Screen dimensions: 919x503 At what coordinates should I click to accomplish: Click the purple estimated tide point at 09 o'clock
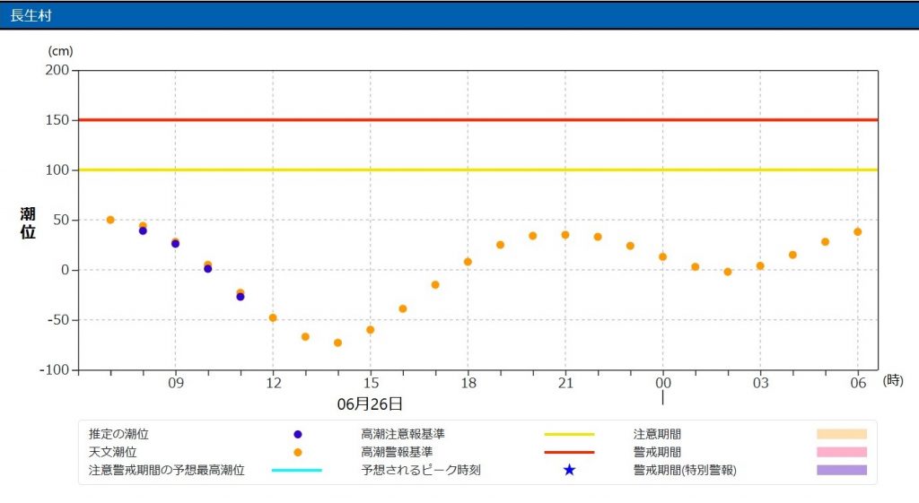click(175, 244)
